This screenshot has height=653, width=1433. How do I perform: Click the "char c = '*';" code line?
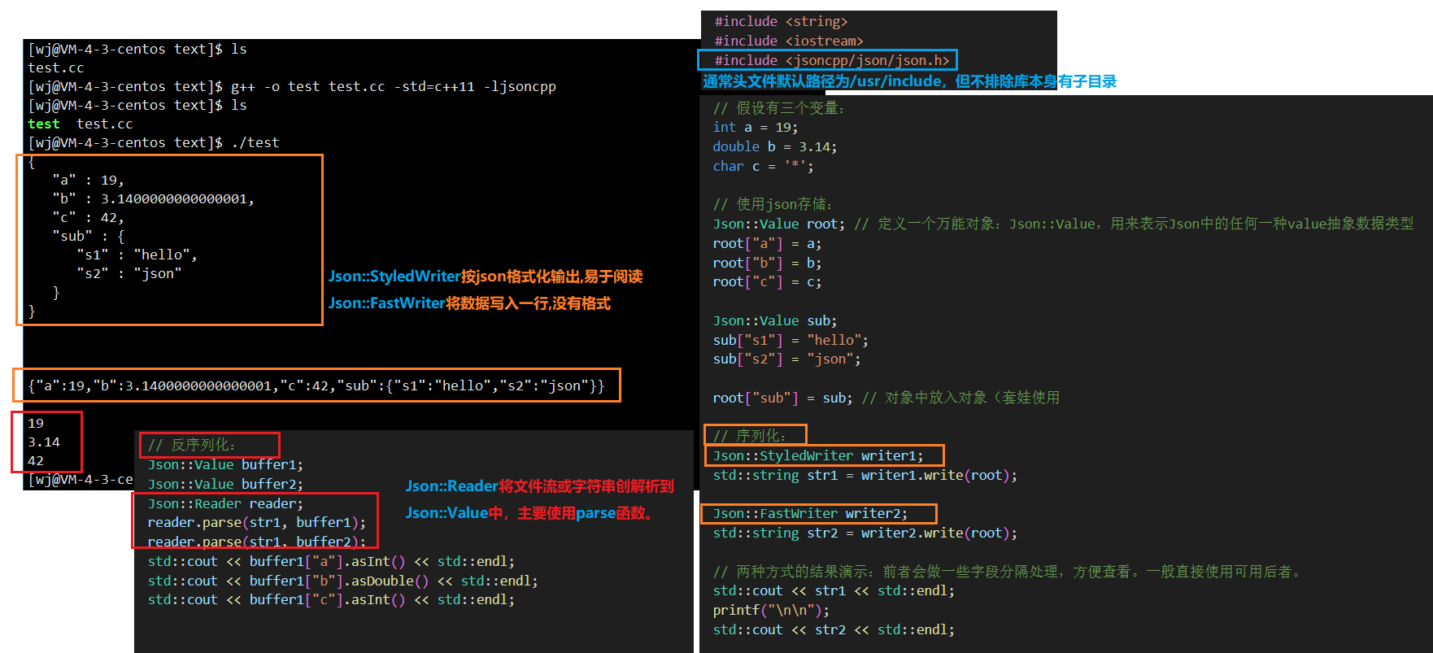[x=763, y=166]
